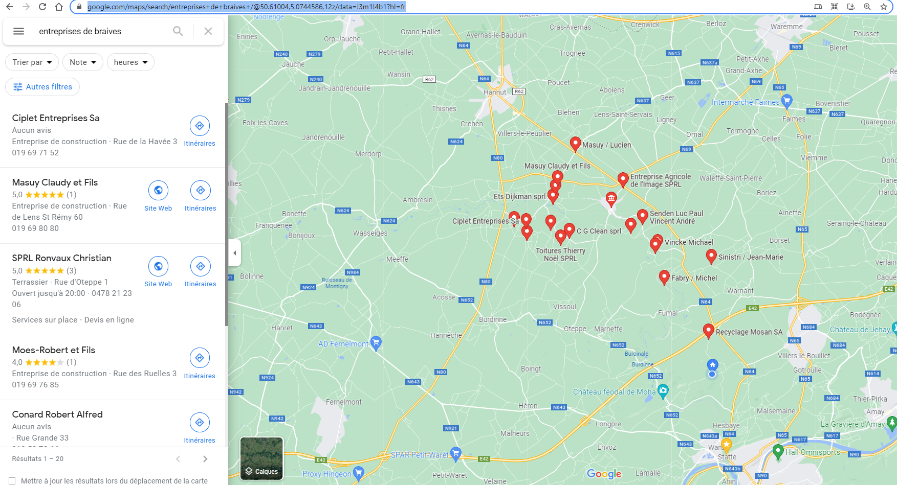This screenshot has width=897, height=485.
Task: Click 'Résultats 1 – 20' text
Action: pyautogui.click(x=38, y=459)
